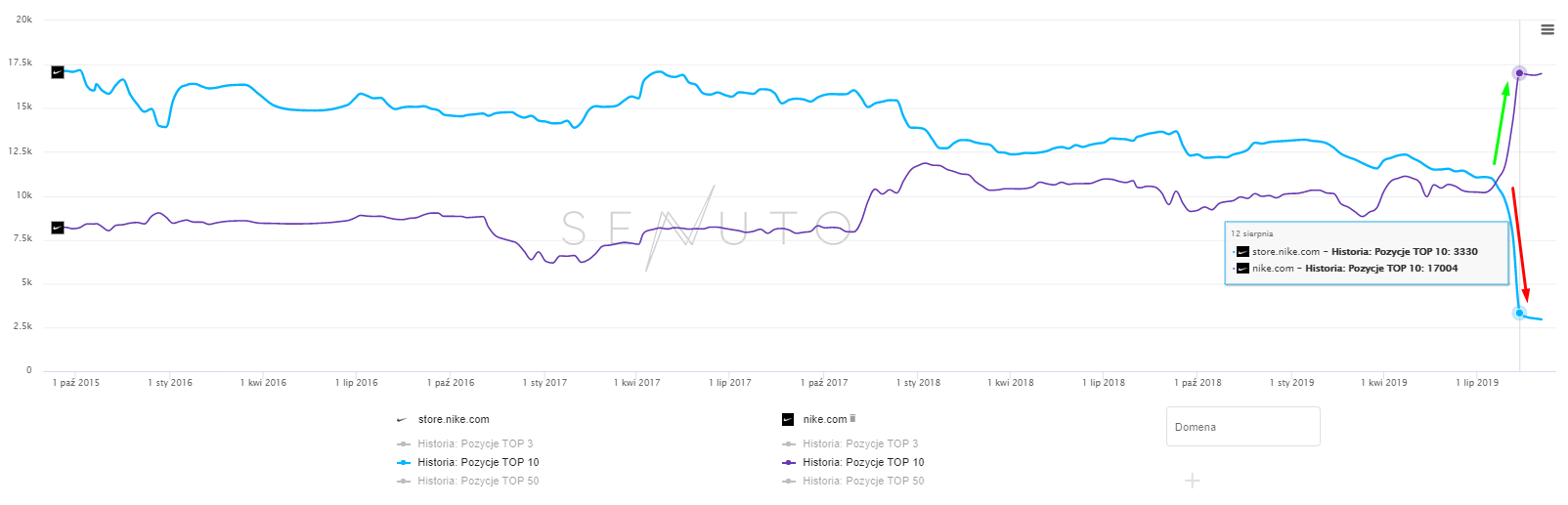The height and width of the screenshot is (505, 1568).
Task: Toggle store.nike.com Pozycje TOP 50 series
Action: [478, 481]
